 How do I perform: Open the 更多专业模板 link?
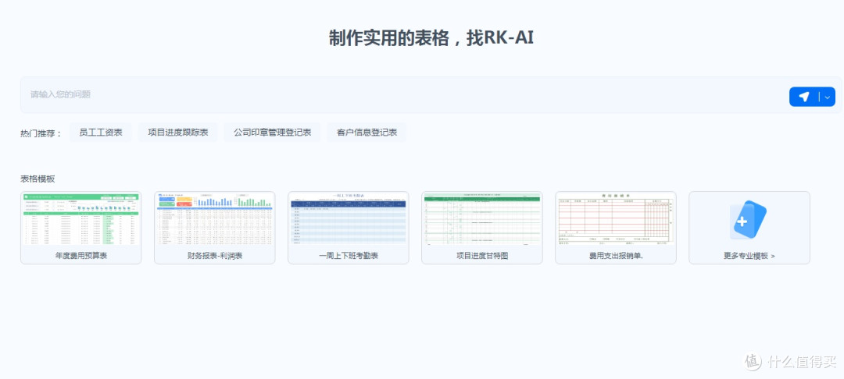click(x=749, y=256)
